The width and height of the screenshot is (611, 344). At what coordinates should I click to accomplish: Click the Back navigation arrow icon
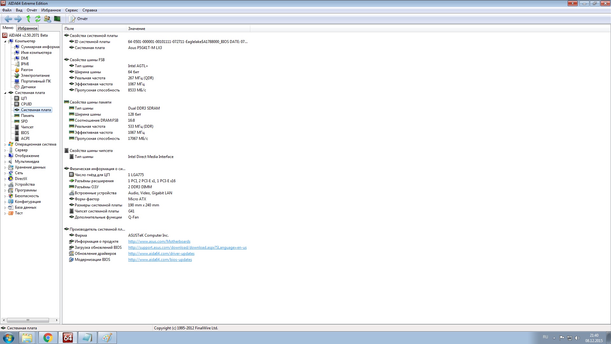pyautogui.click(x=8, y=19)
